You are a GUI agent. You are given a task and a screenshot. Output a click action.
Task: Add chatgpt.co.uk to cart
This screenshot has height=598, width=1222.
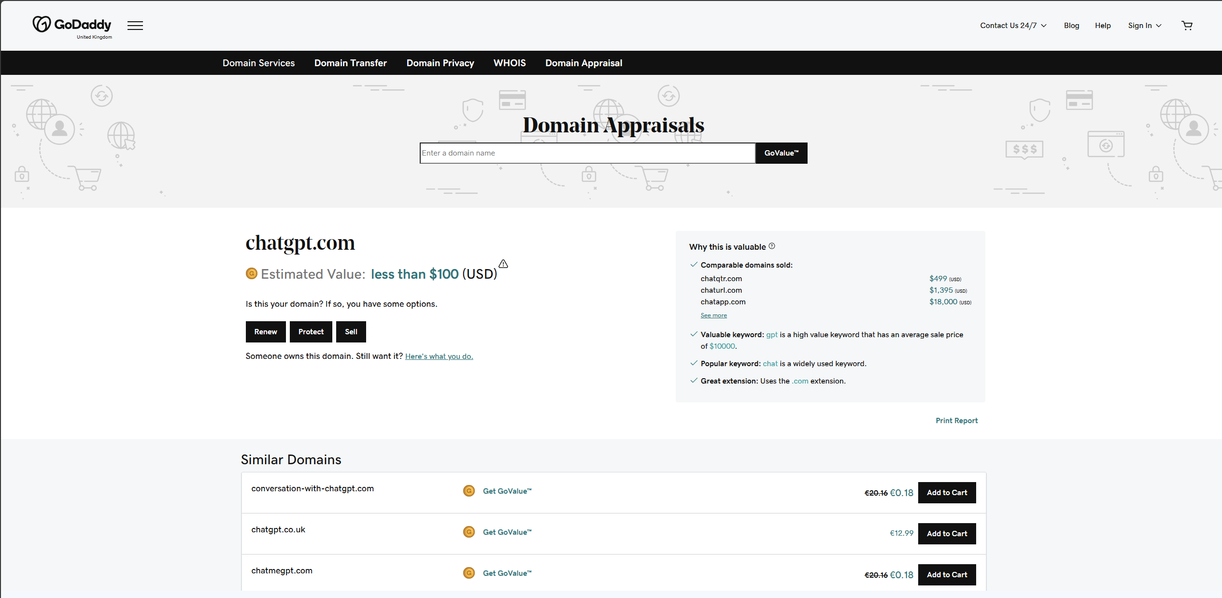947,534
